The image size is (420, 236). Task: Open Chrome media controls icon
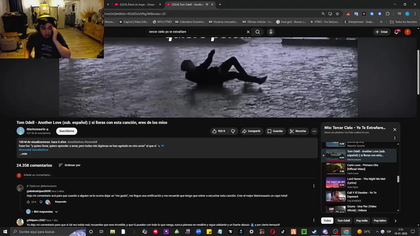tap(399, 14)
